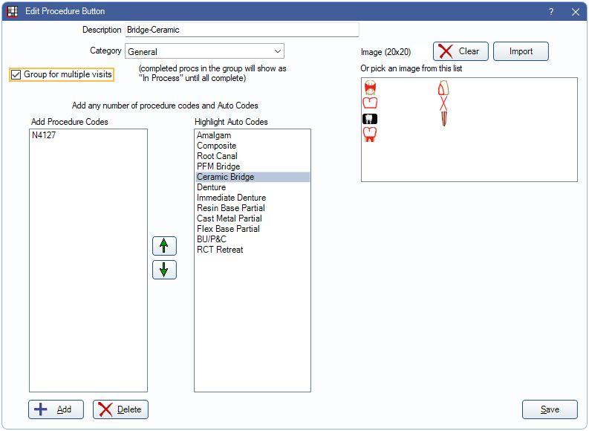This screenshot has height=431, width=589.
Task: Pick the red occlusal filling tooth image
Action: coord(369,88)
